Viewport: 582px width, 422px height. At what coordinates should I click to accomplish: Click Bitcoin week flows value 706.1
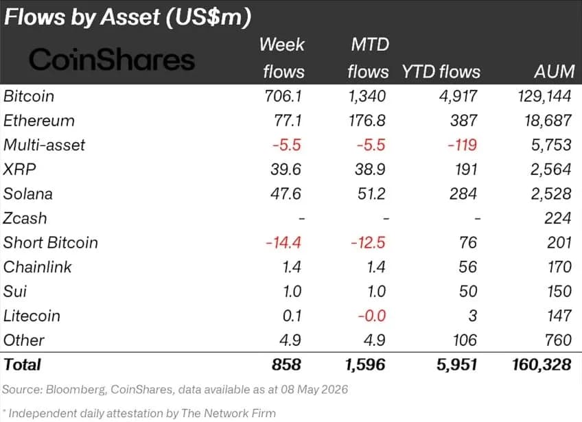point(283,96)
